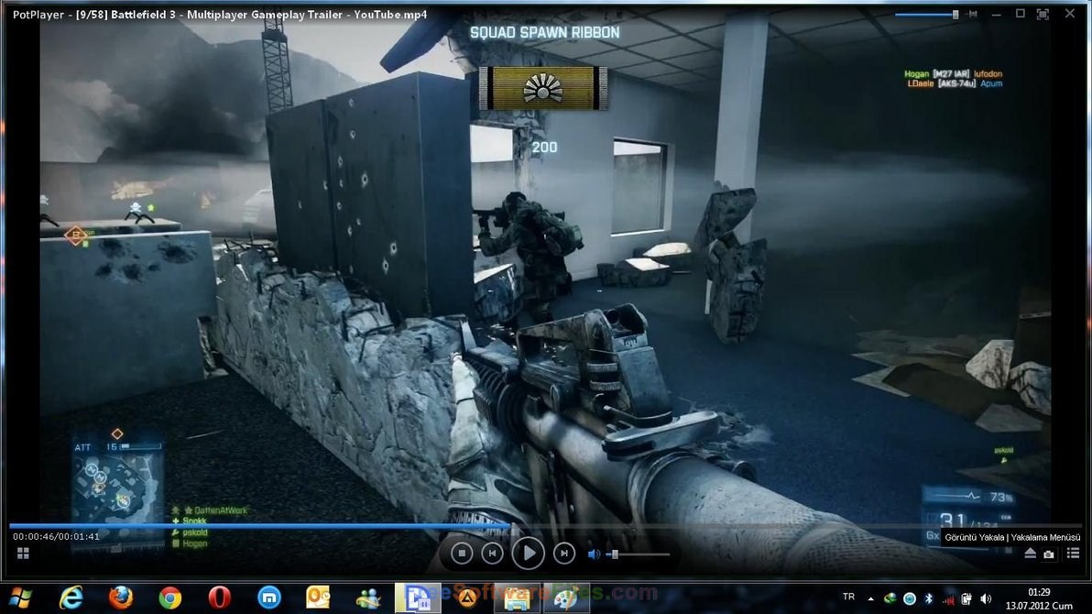Adjust the player volume slider
This screenshot has width=1092, height=614.
point(639,554)
